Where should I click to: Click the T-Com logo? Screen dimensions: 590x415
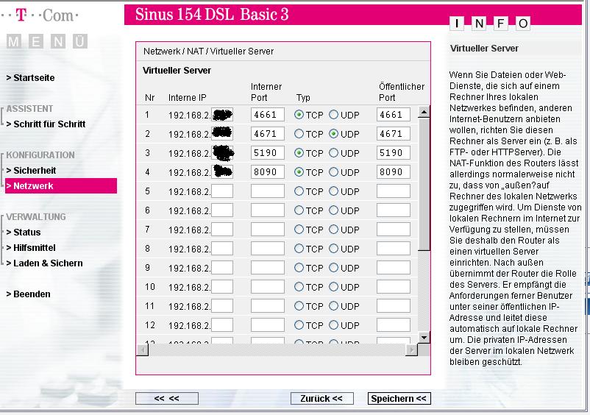(x=40, y=15)
